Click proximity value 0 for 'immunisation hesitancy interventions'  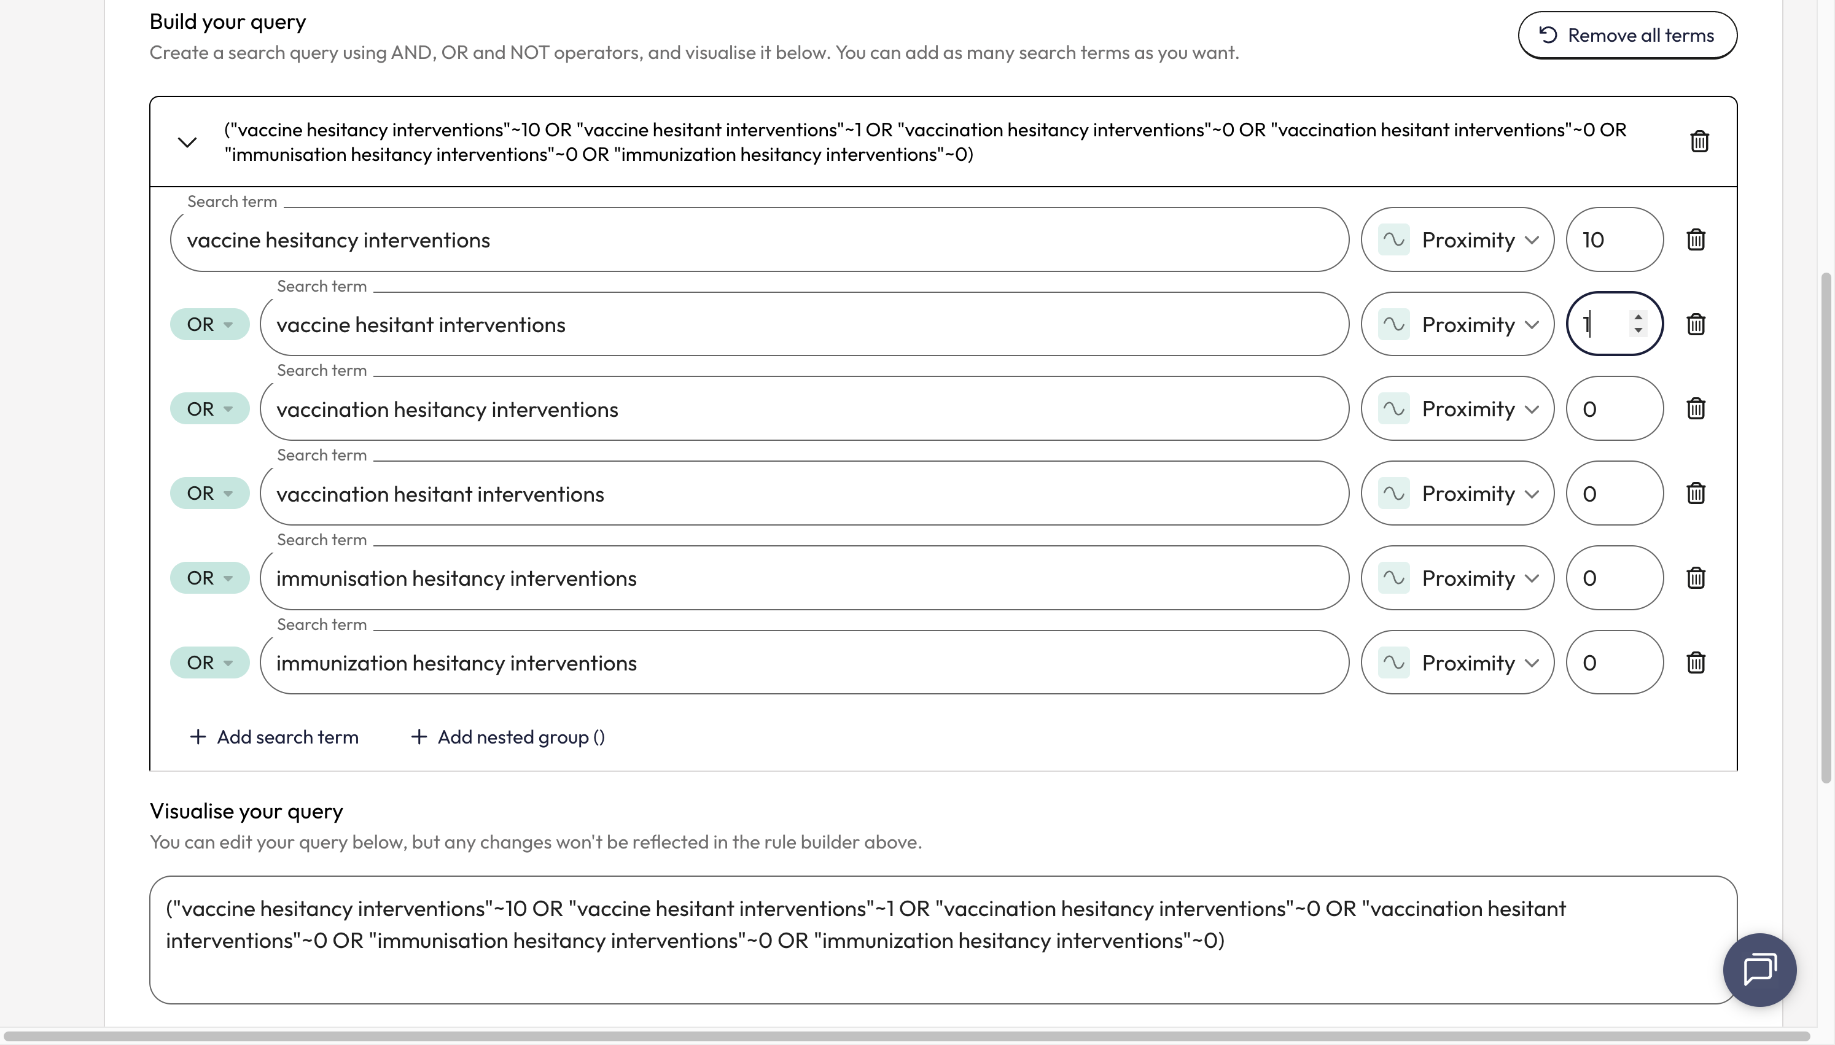[x=1614, y=578]
